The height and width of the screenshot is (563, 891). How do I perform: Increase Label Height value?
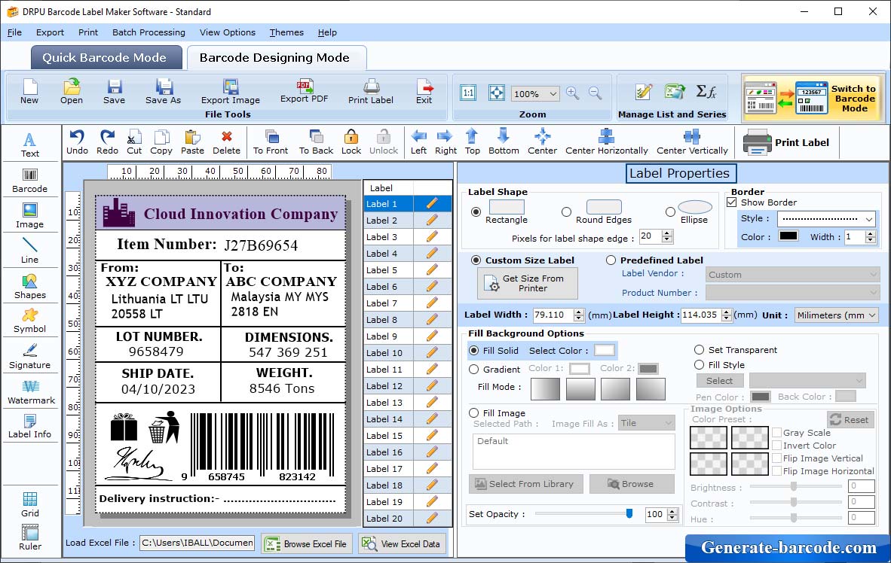click(727, 312)
